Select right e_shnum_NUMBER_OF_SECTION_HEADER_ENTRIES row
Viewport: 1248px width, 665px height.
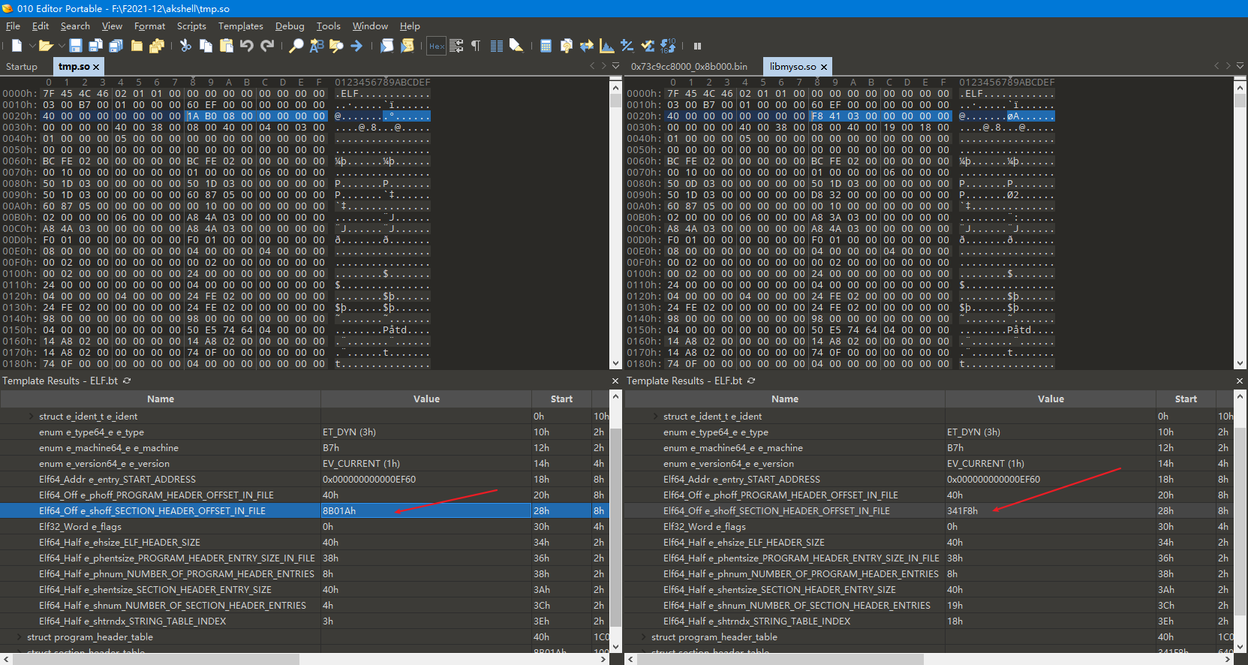pyautogui.click(x=929, y=605)
